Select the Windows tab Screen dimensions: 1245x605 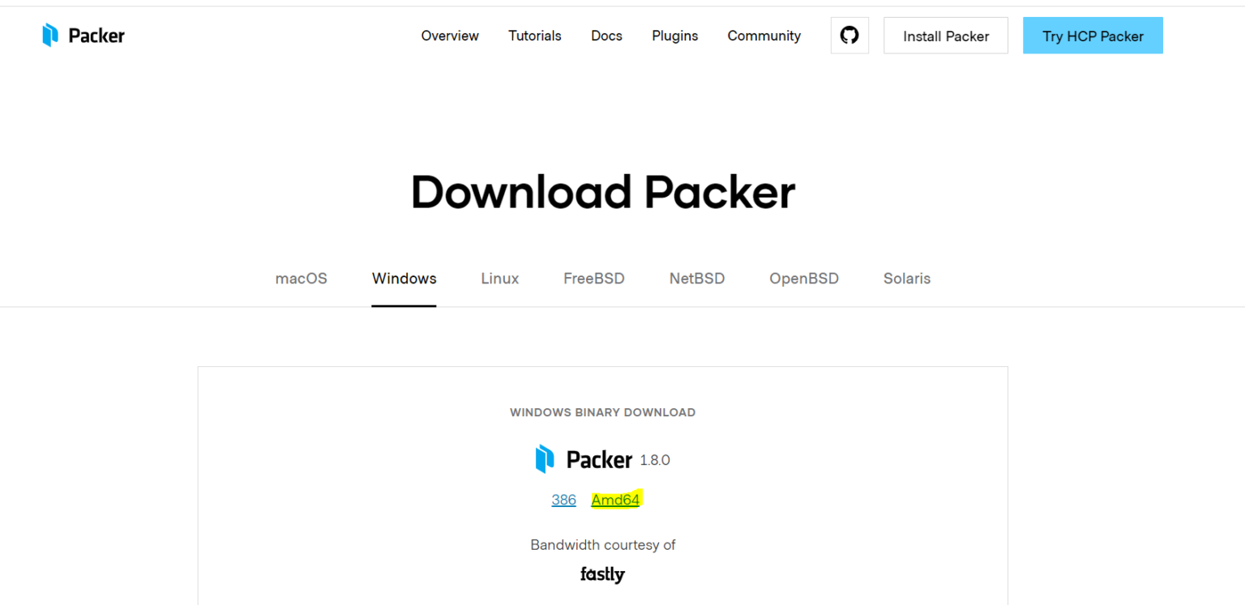[x=404, y=279]
